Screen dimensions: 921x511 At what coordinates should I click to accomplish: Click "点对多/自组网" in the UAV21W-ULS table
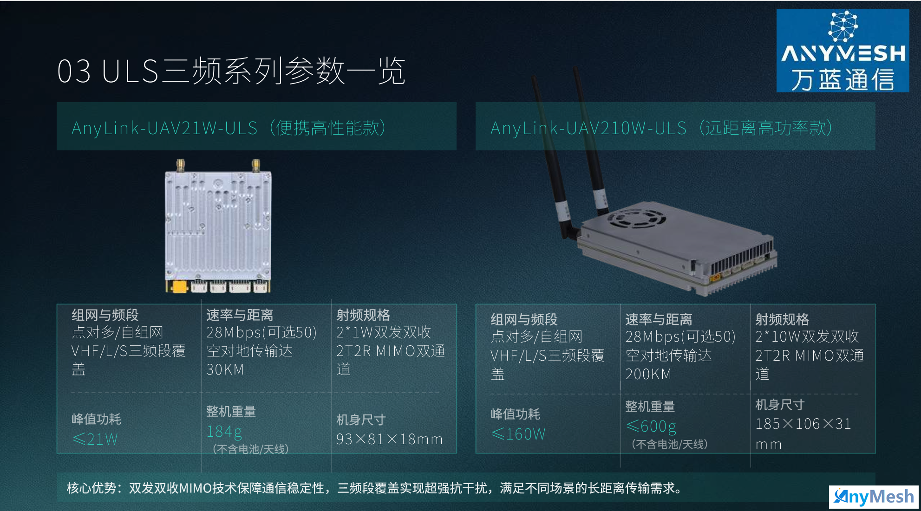point(118,332)
